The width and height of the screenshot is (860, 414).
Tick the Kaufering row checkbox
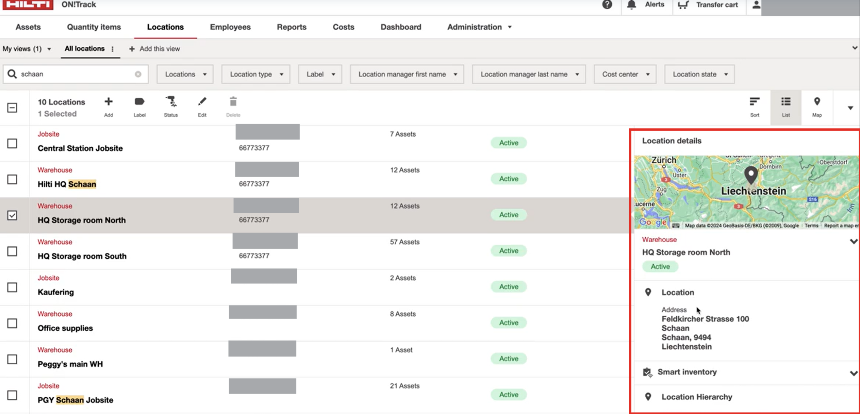coord(12,287)
